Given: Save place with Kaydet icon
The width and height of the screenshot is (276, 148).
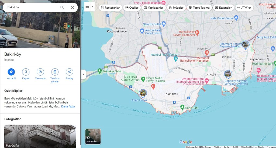Looking at the screenshot, I should [x=26, y=72].
